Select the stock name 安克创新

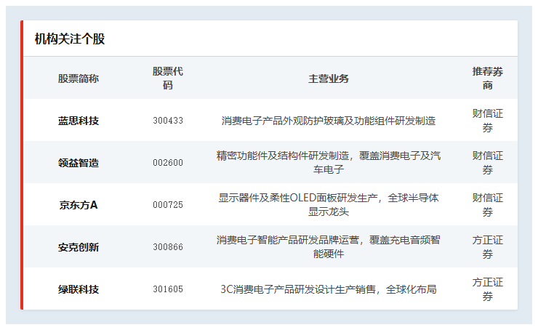tap(79, 247)
